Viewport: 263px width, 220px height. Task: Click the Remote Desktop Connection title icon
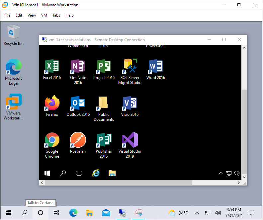tap(44, 40)
